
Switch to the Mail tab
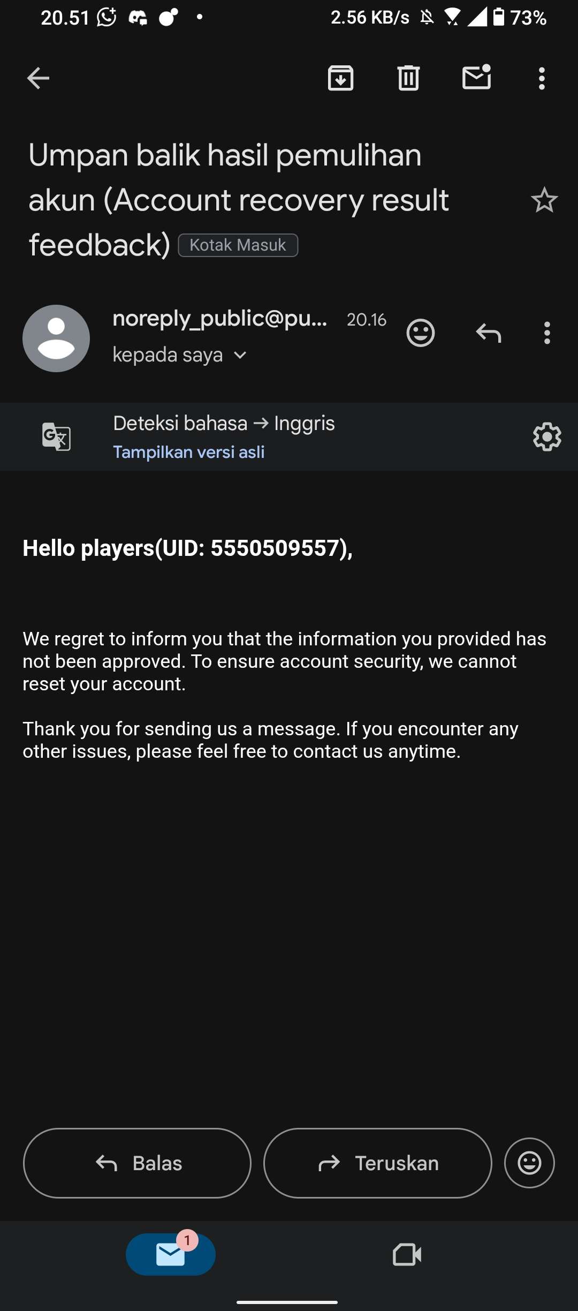(x=171, y=1254)
